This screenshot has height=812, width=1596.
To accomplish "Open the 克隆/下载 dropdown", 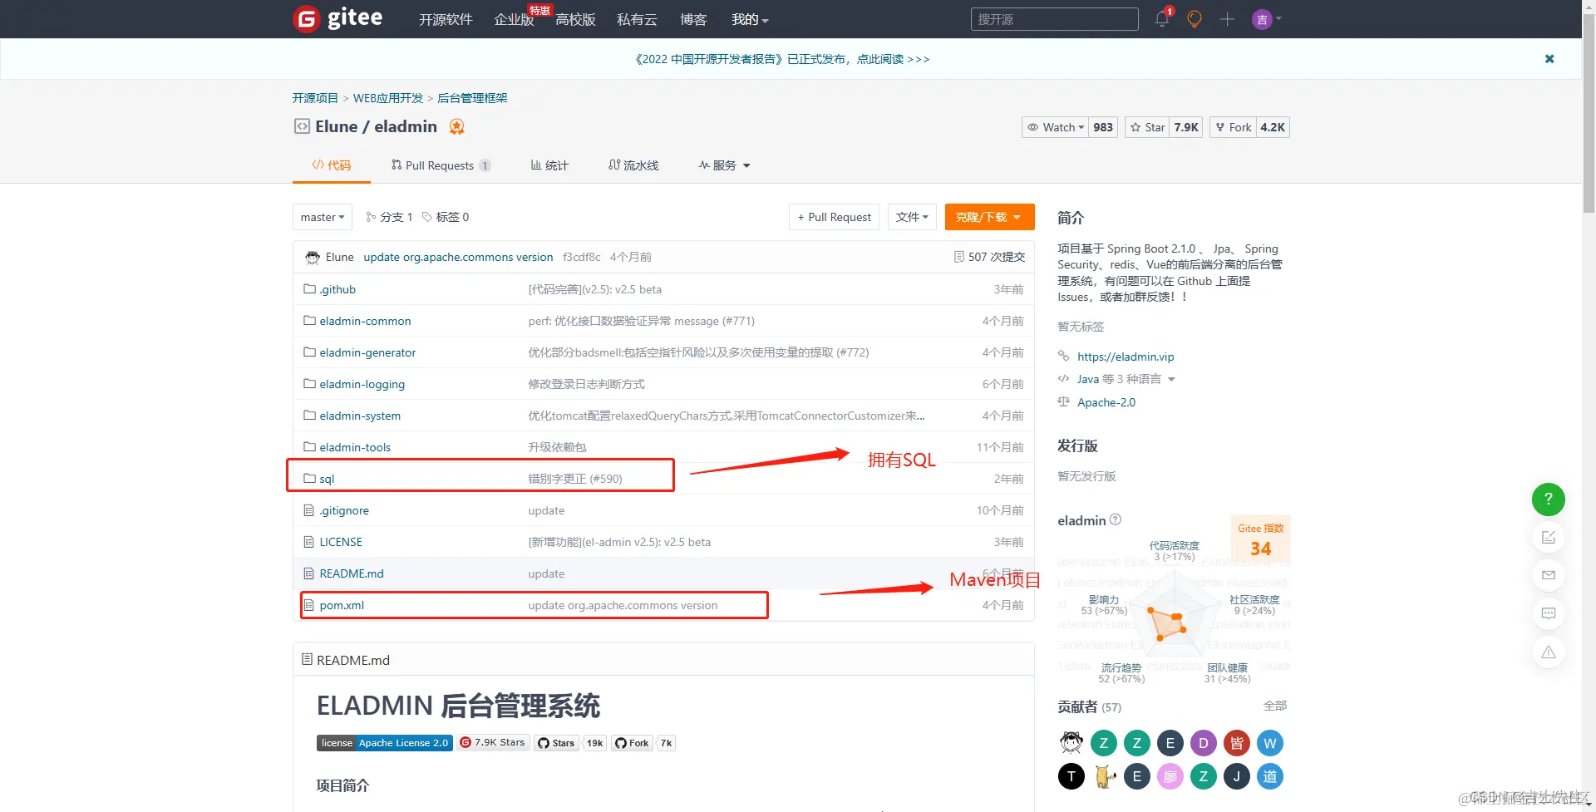I will tap(989, 217).
